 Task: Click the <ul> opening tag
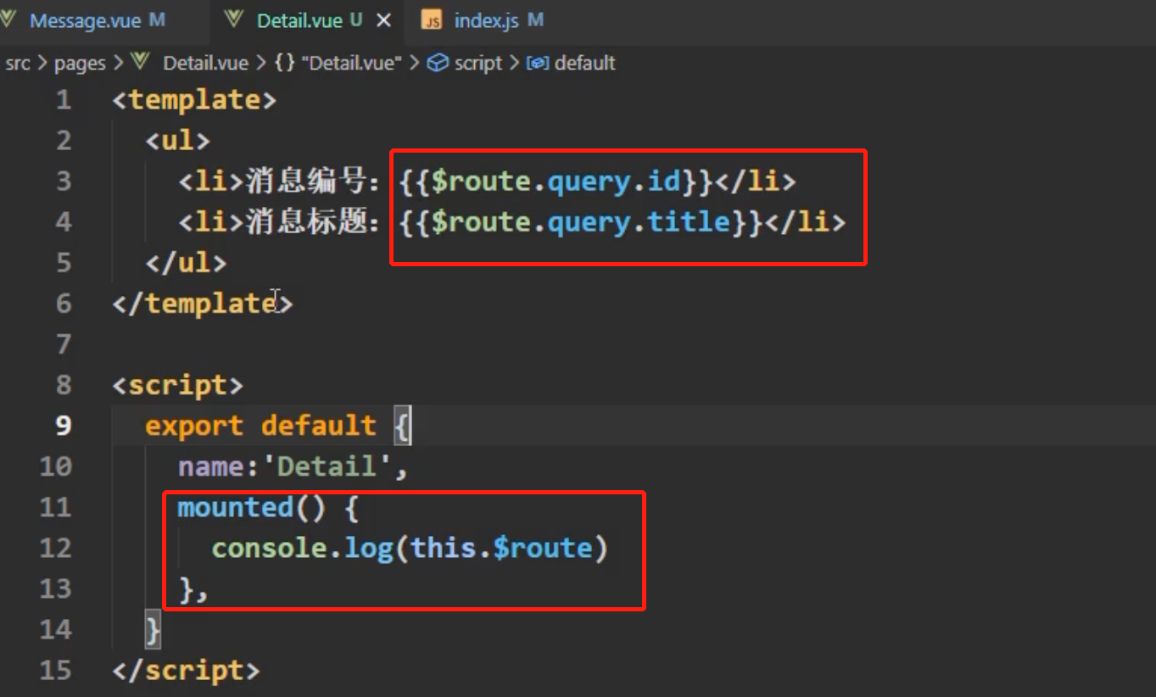[x=177, y=140]
